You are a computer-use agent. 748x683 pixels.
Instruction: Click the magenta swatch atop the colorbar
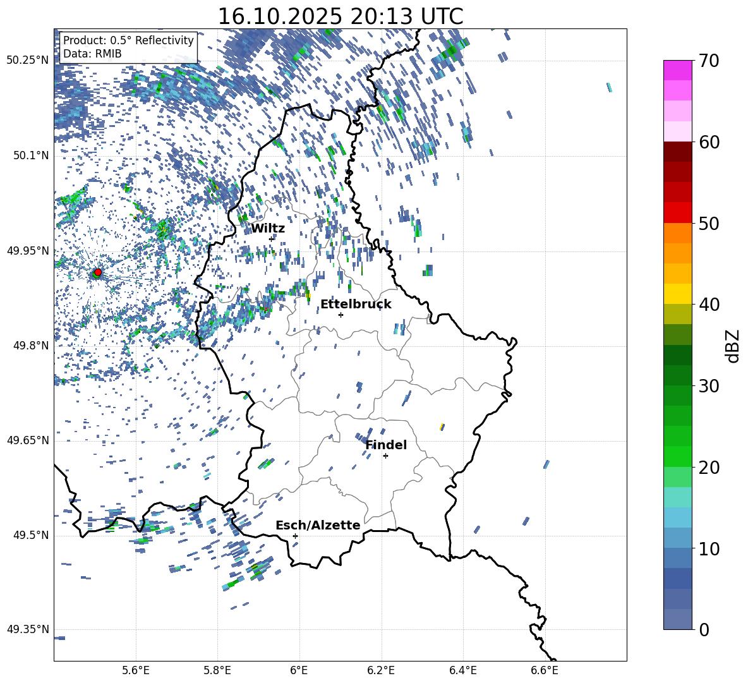(x=677, y=70)
